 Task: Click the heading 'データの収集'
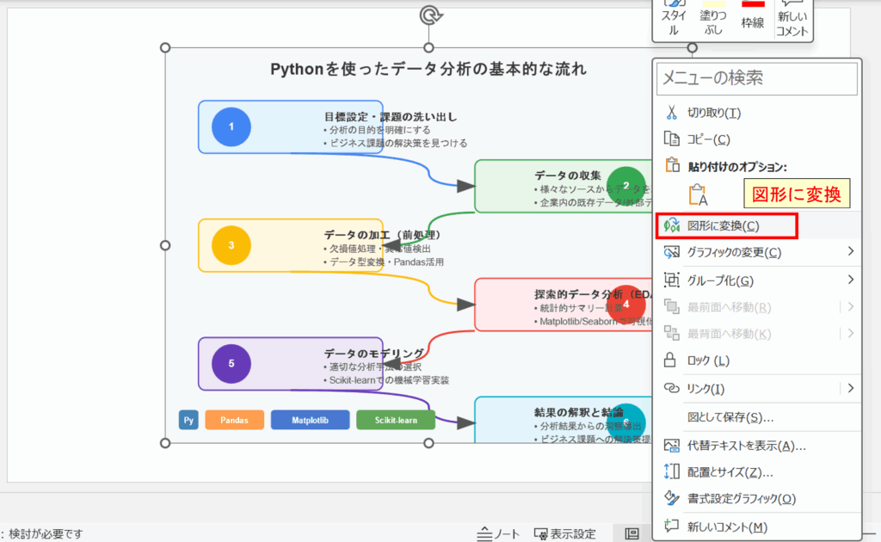point(568,176)
